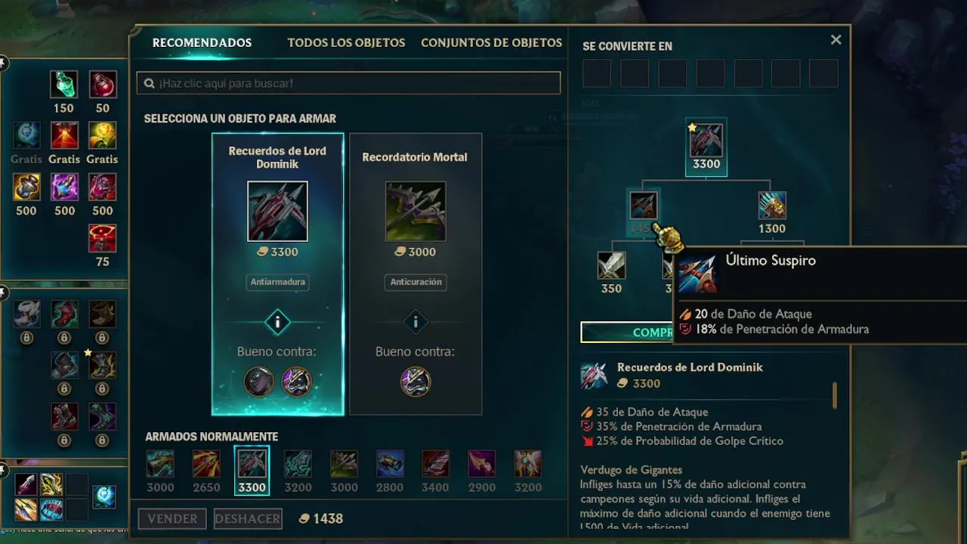Select top 3300 item in build tree

[x=706, y=140]
